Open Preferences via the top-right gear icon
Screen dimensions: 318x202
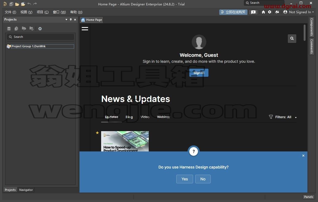(x=270, y=12)
